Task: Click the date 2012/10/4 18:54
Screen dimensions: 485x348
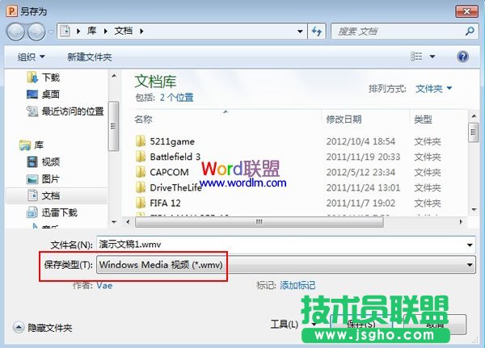Action: coord(361,141)
